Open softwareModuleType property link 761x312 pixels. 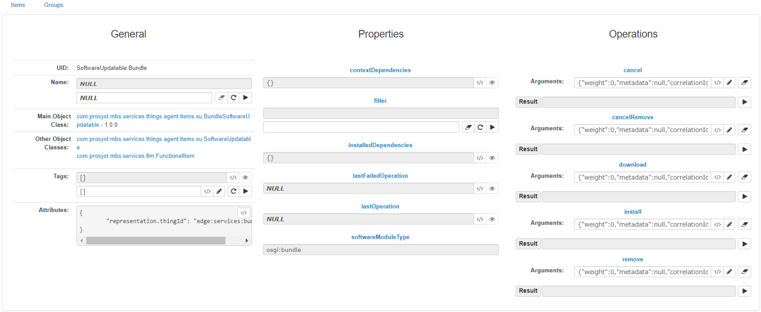coord(380,237)
